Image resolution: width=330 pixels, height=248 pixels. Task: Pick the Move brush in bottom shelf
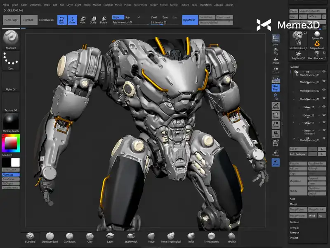point(151,237)
